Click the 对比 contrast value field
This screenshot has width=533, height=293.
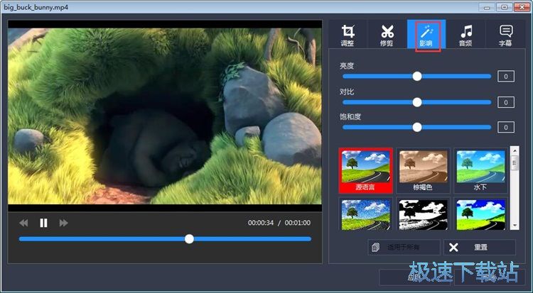[x=506, y=102]
